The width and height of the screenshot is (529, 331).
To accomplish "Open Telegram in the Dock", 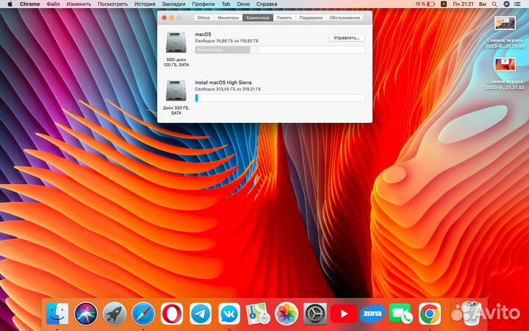I will [201, 313].
